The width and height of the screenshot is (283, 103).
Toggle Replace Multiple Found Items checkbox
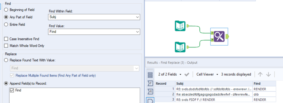[x=12, y=76]
